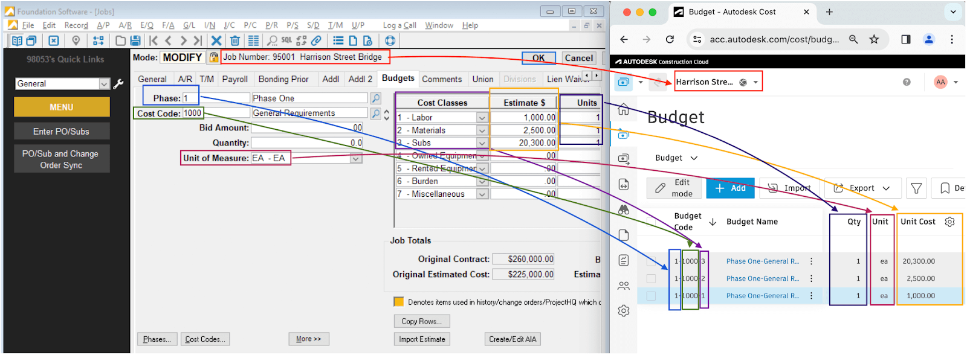
Task: Click the lookup magnifier next to Phase One
Action: coord(376,98)
